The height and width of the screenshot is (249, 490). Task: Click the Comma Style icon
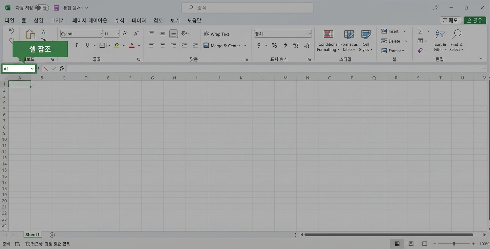point(285,45)
